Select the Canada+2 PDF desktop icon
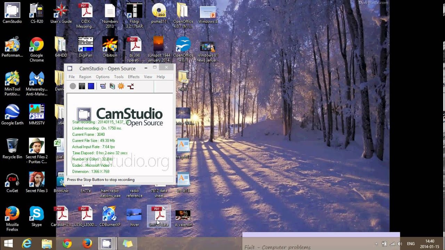445x250 pixels. pyautogui.click(x=61, y=217)
